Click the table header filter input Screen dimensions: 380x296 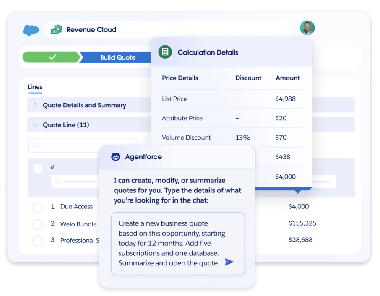point(75,181)
